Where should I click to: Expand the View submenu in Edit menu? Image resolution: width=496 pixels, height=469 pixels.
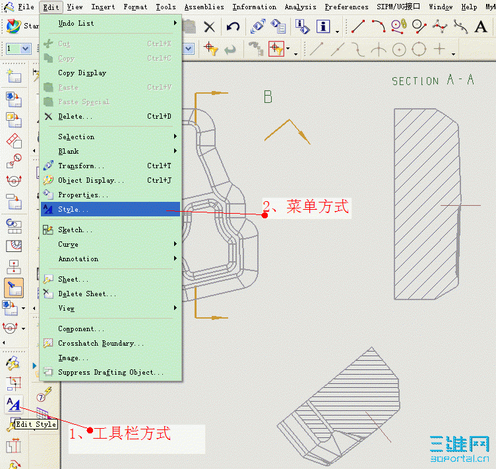pyautogui.click(x=175, y=308)
